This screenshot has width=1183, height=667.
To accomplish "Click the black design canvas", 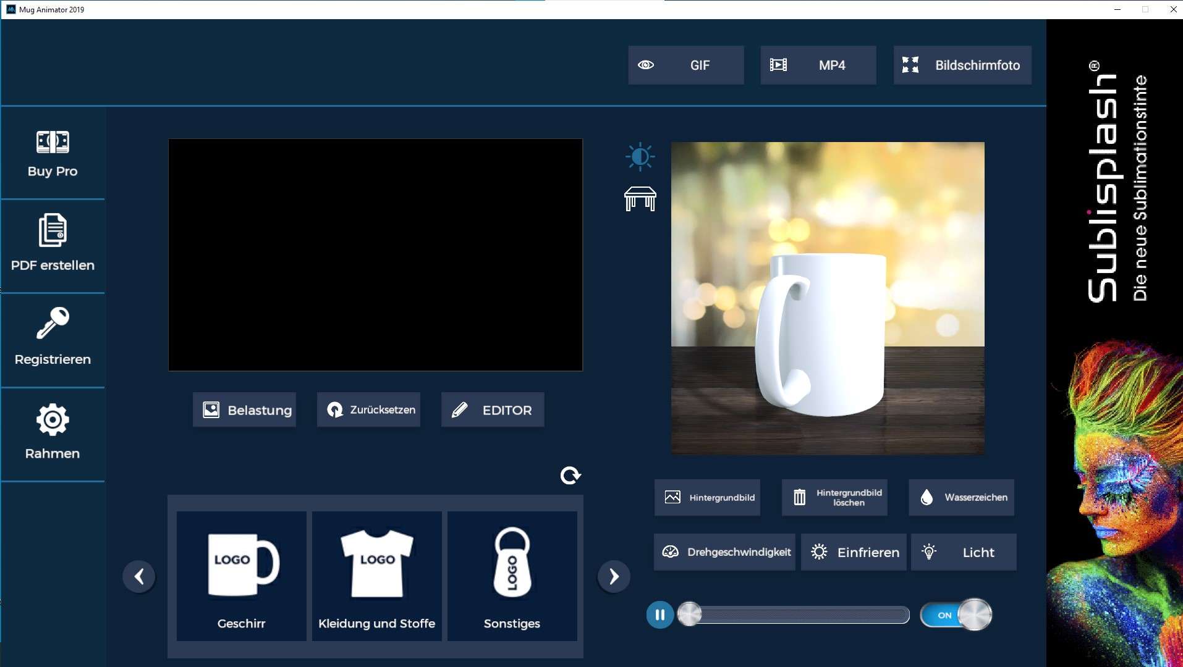I will [x=375, y=254].
